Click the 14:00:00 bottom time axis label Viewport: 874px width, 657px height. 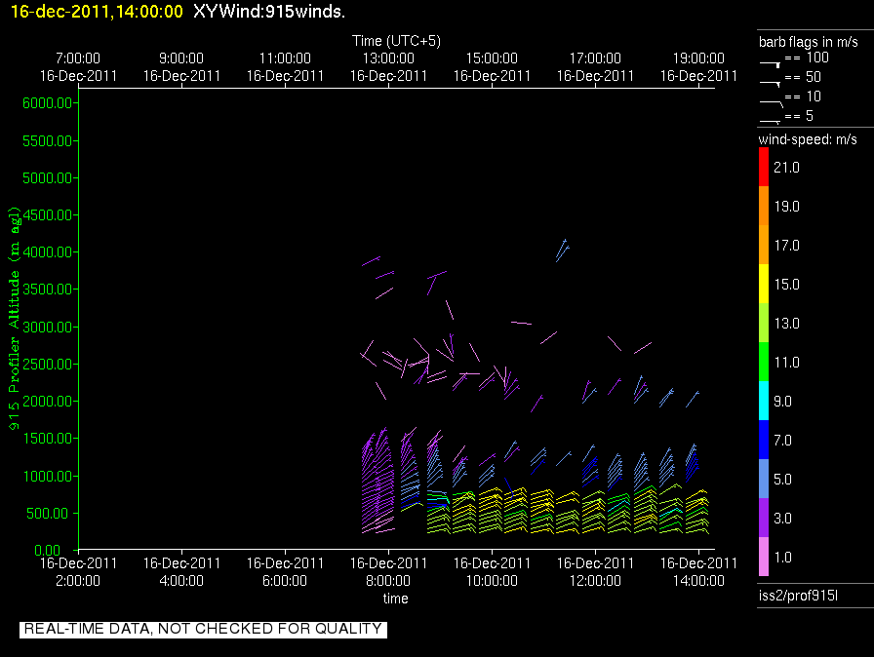click(698, 581)
